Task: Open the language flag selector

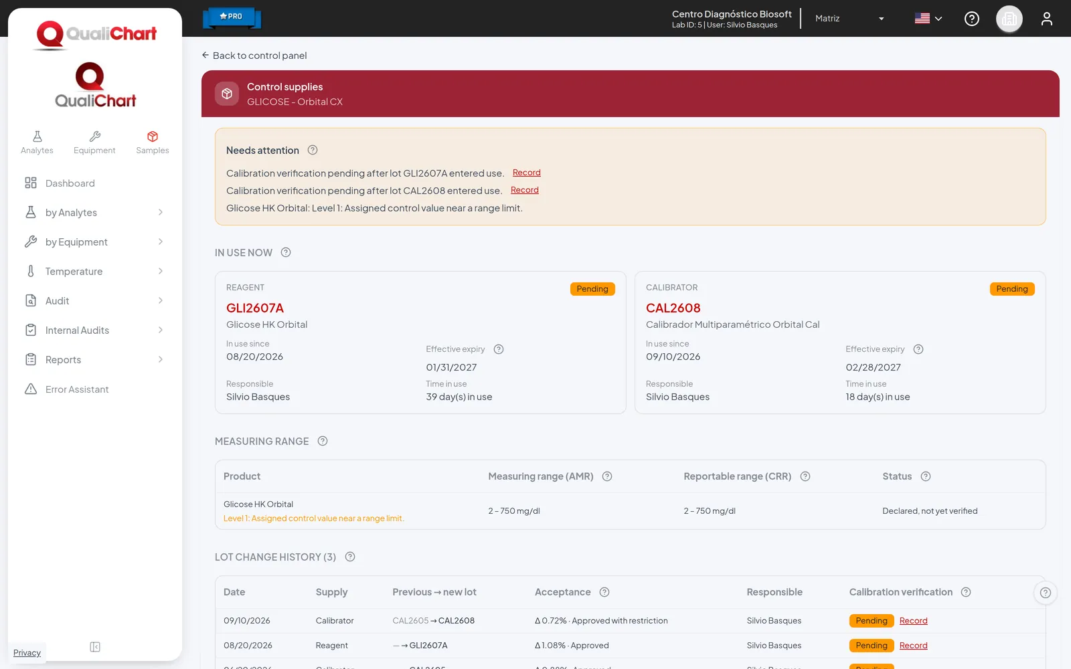Action: (928, 19)
